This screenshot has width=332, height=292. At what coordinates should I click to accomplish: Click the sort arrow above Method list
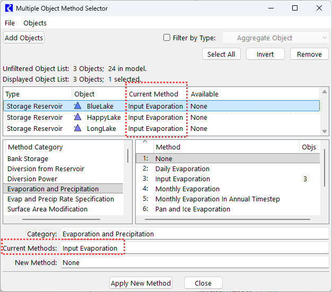[x=145, y=141]
